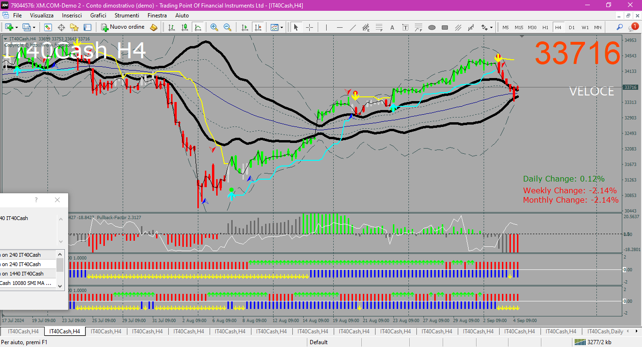Draw a horizontal line
This screenshot has width=642, height=347.
(340, 27)
